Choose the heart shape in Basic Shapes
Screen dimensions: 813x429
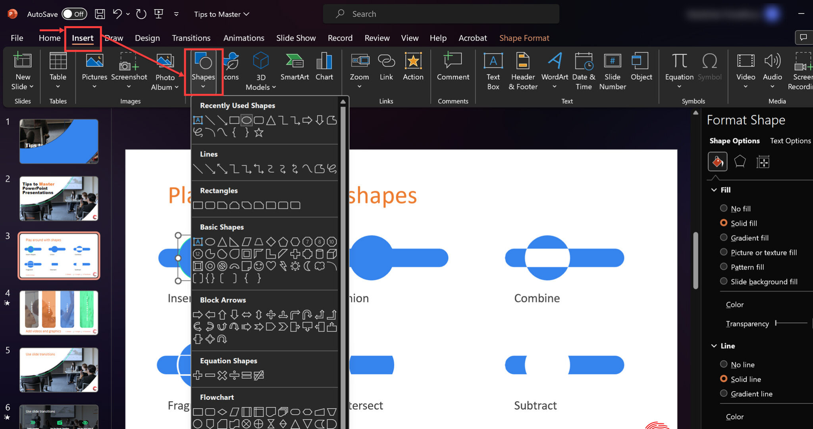click(271, 266)
